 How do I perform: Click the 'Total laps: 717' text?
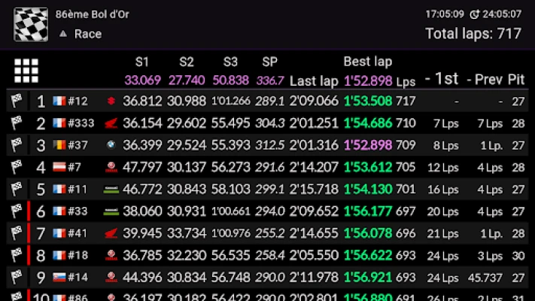[x=473, y=33]
